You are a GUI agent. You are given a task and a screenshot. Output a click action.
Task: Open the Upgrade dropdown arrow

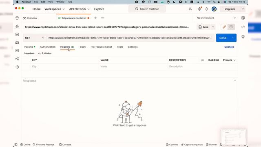pos(243,9)
